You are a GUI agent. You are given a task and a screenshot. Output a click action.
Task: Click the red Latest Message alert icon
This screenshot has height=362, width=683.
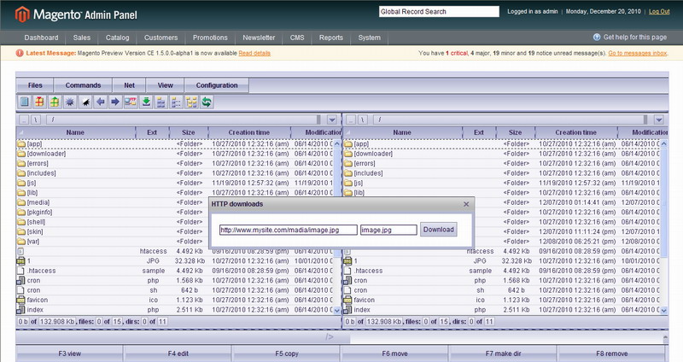[x=20, y=53]
